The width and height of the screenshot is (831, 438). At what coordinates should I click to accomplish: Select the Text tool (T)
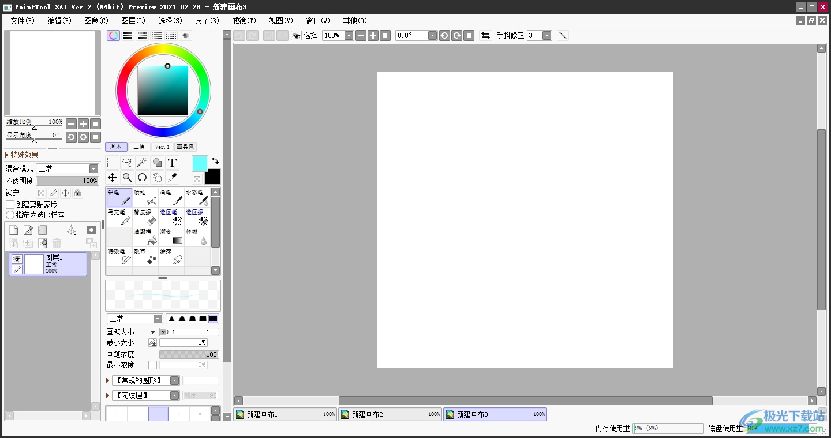click(x=172, y=163)
